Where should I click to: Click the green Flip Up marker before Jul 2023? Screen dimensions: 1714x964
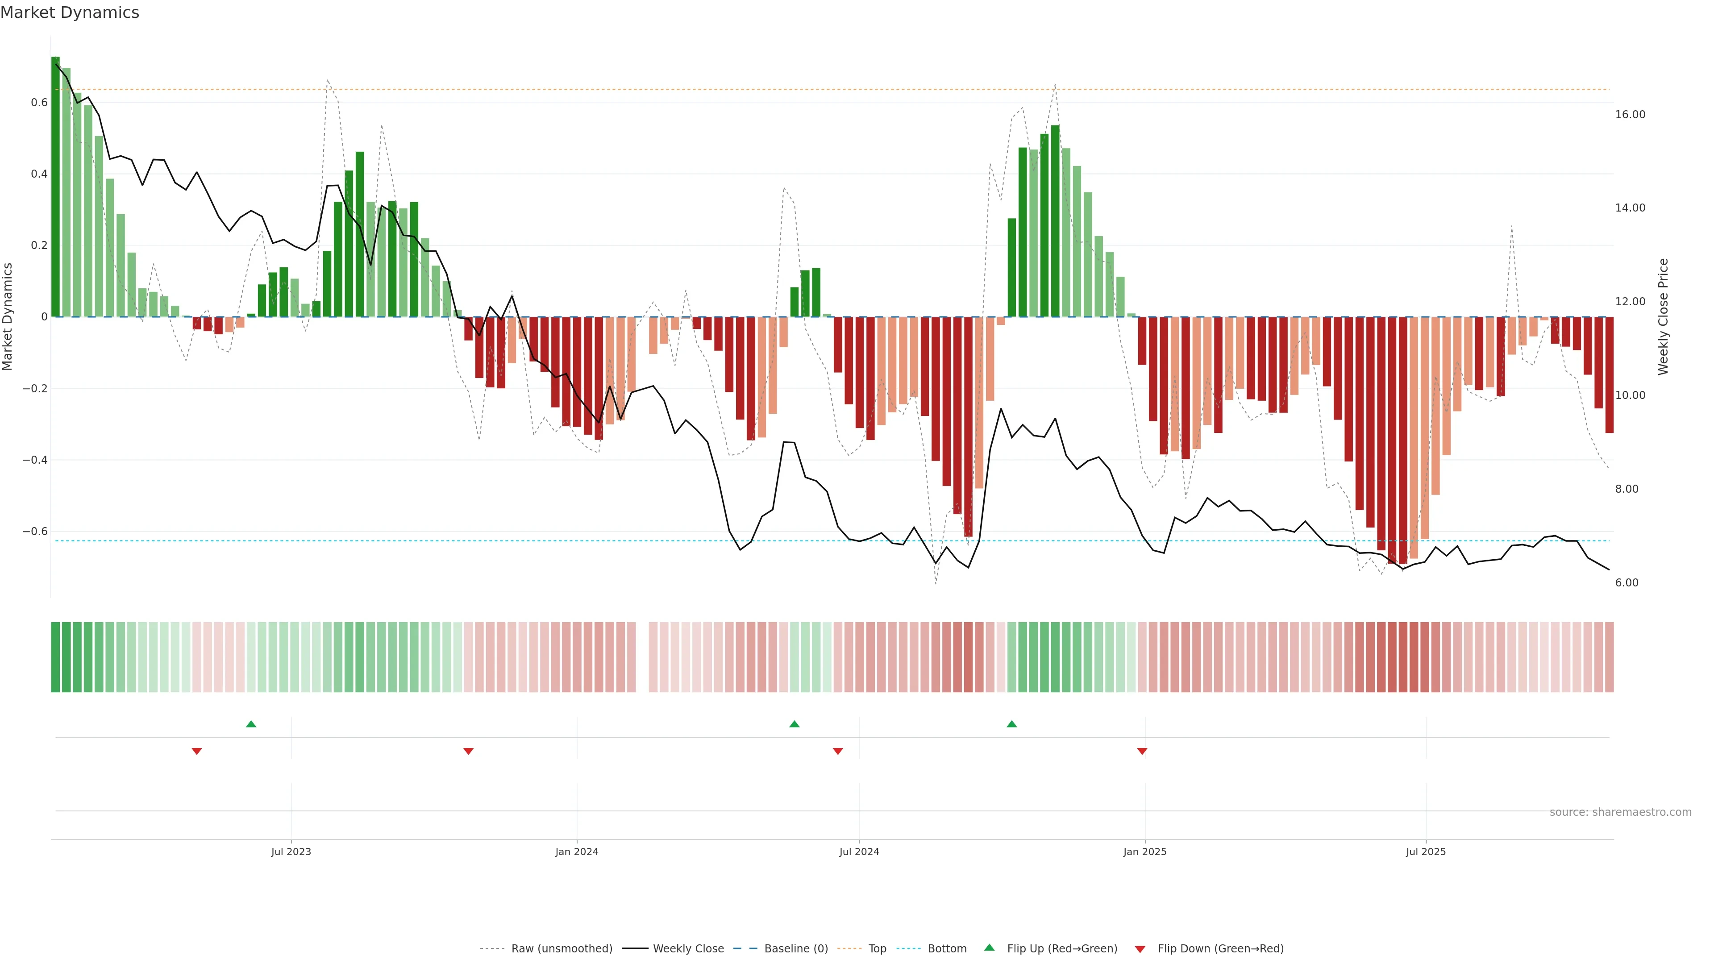pos(251,724)
